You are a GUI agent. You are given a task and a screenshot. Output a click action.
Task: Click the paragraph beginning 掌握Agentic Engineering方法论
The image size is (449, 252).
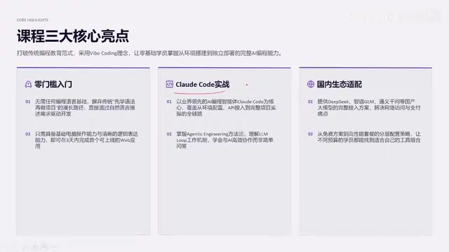(x=224, y=140)
